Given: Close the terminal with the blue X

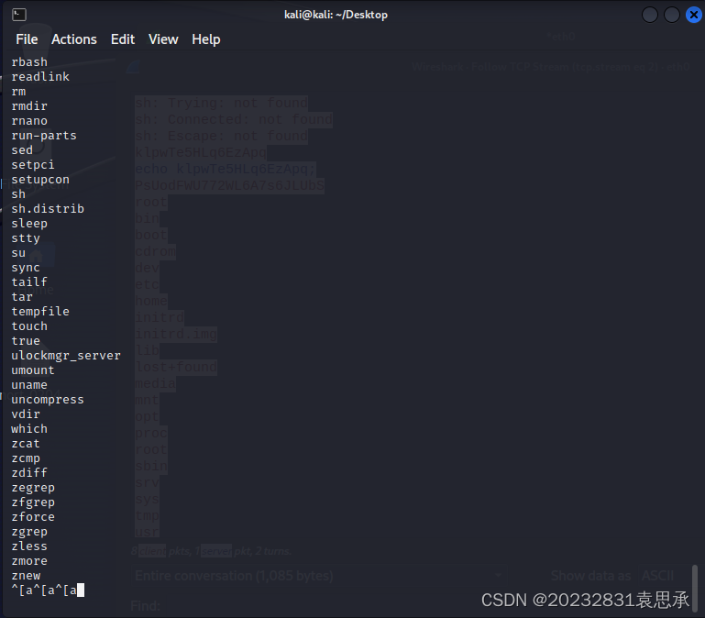Looking at the screenshot, I should (x=694, y=15).
